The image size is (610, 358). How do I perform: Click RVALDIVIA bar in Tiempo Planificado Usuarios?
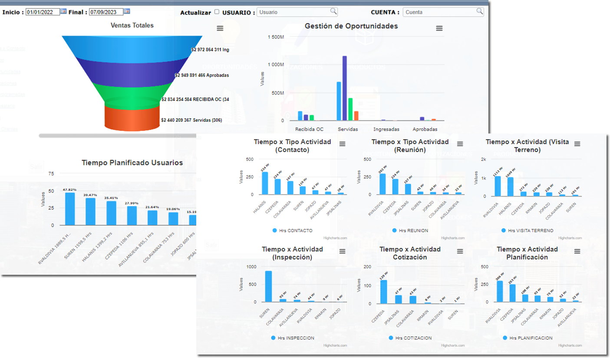coord(69,209)
